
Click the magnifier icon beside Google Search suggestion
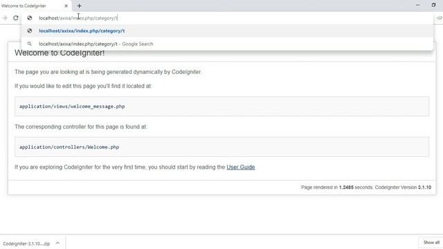(x=29, y=44)
